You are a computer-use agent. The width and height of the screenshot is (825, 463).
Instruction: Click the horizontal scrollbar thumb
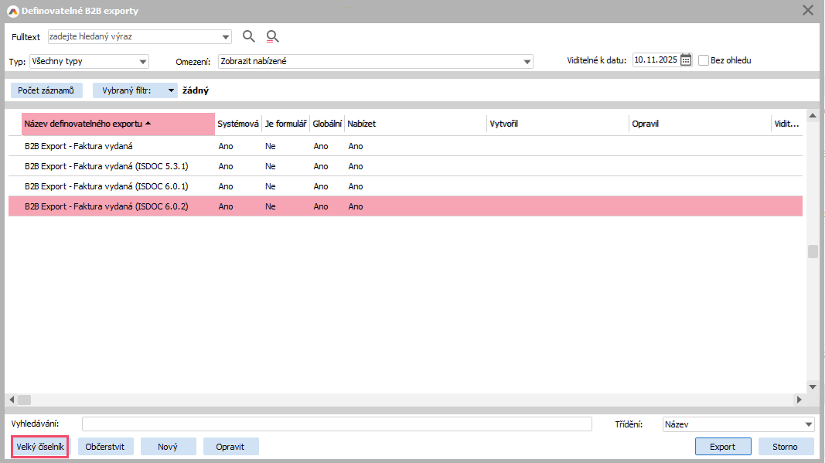25,400
